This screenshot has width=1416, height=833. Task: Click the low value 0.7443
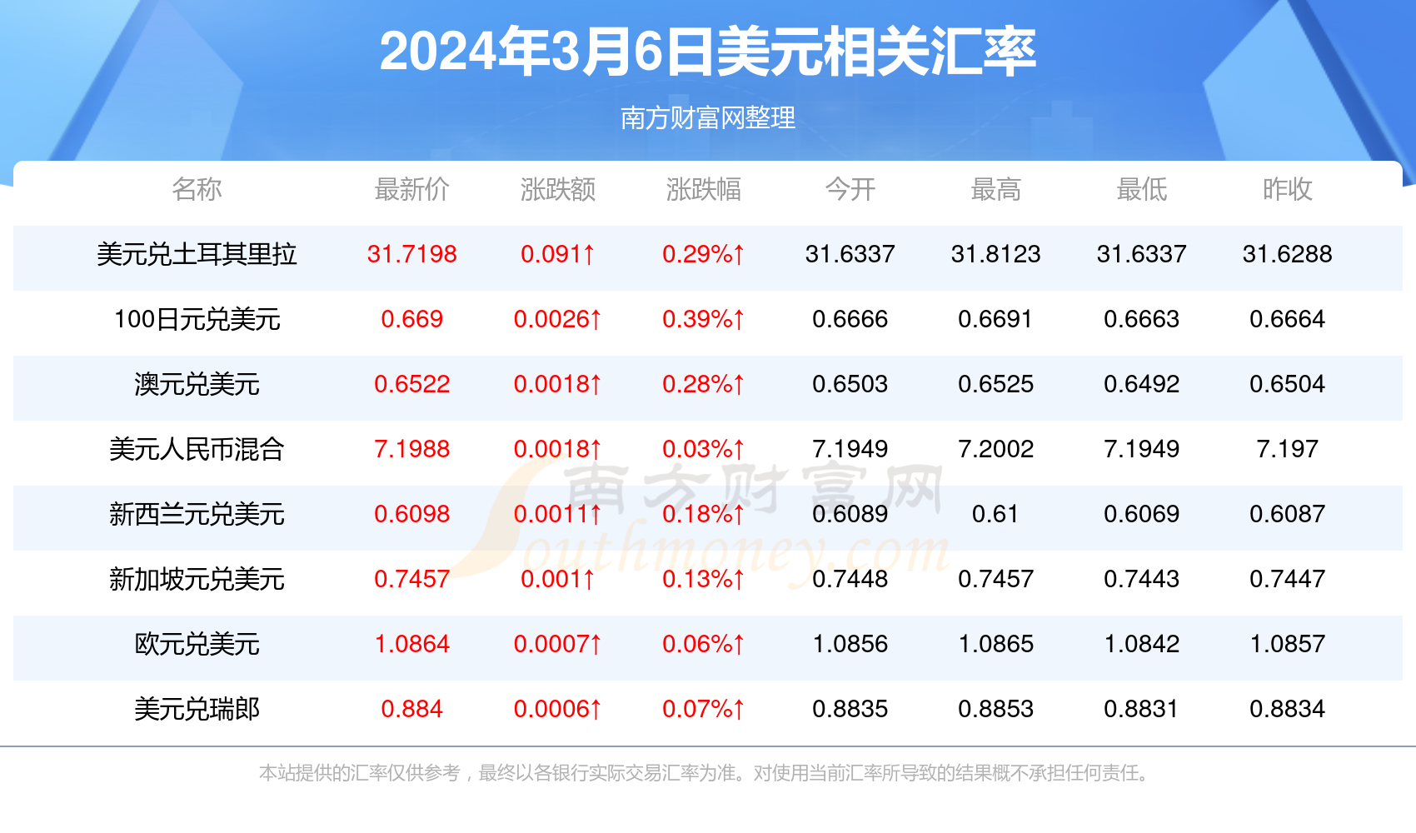(x=1141, y=579)
